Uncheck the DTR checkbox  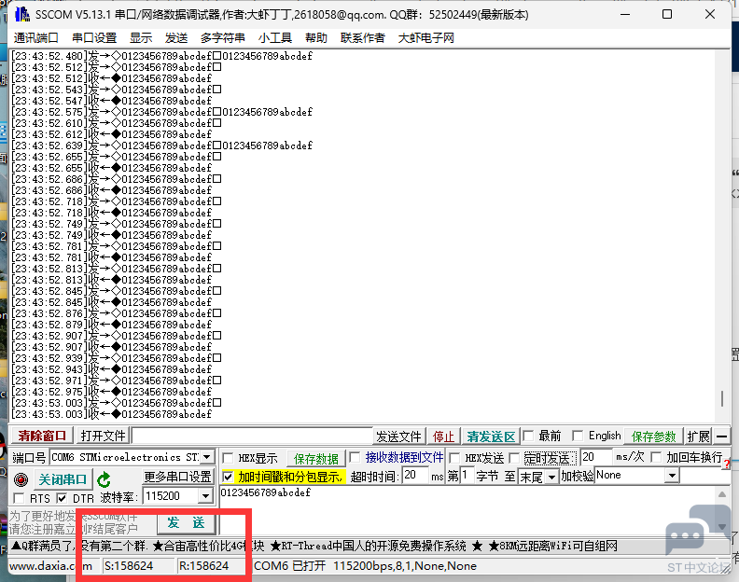click(62, 498)
